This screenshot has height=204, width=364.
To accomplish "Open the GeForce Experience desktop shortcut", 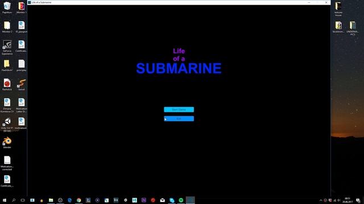I will click(7, 48).
